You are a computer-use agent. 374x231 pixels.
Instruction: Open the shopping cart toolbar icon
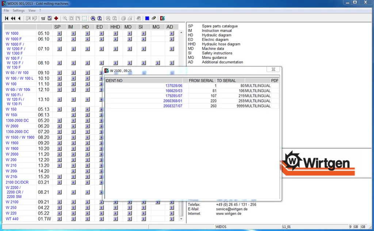pos(43,18)
